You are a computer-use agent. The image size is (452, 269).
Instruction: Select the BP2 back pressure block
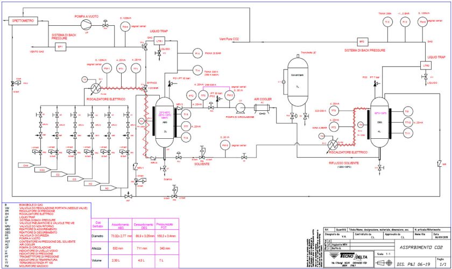pyautogui.click(x=362, y=41)
